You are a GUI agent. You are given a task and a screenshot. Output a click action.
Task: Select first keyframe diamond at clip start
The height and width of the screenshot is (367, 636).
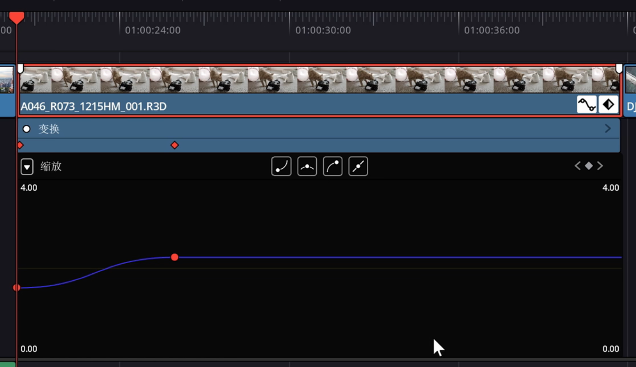(x=20, y=145)
